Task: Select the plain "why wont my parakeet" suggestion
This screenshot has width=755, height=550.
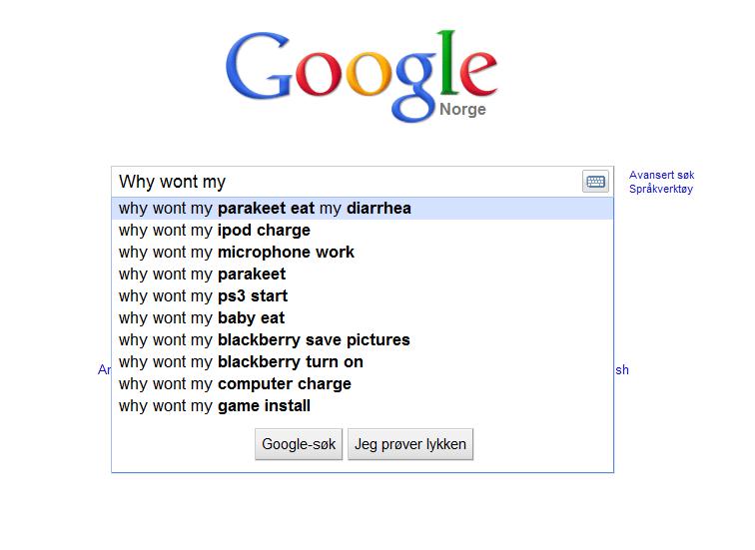Action: point(363,275)
